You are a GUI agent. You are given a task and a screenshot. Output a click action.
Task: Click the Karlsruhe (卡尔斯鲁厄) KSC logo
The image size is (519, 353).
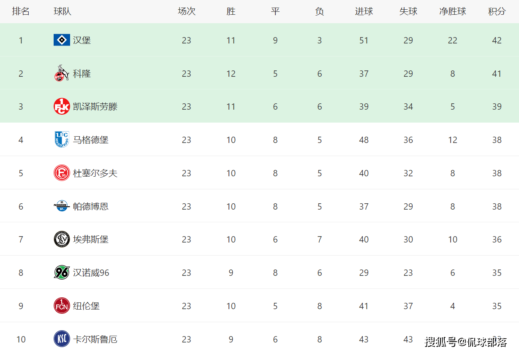(62, 339)
